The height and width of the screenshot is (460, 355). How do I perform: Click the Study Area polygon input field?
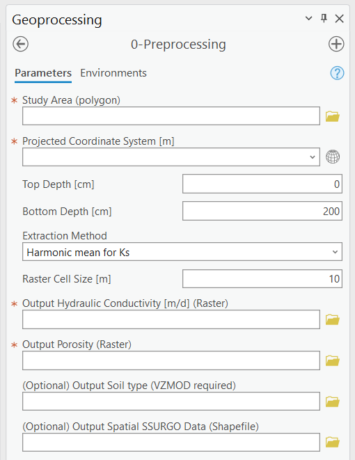pos(171,116)
